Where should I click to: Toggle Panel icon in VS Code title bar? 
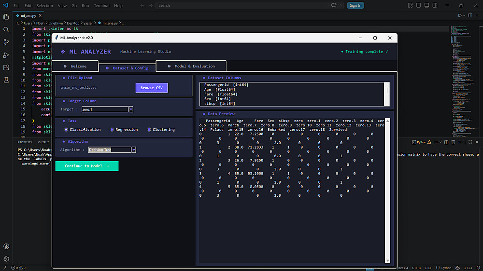(426, 5)
